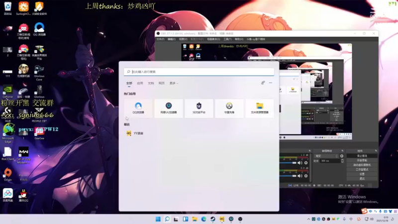Launch 守望先锋 from the search panel
The width and height of the screenshot is (398, 224).
(229, 109)
